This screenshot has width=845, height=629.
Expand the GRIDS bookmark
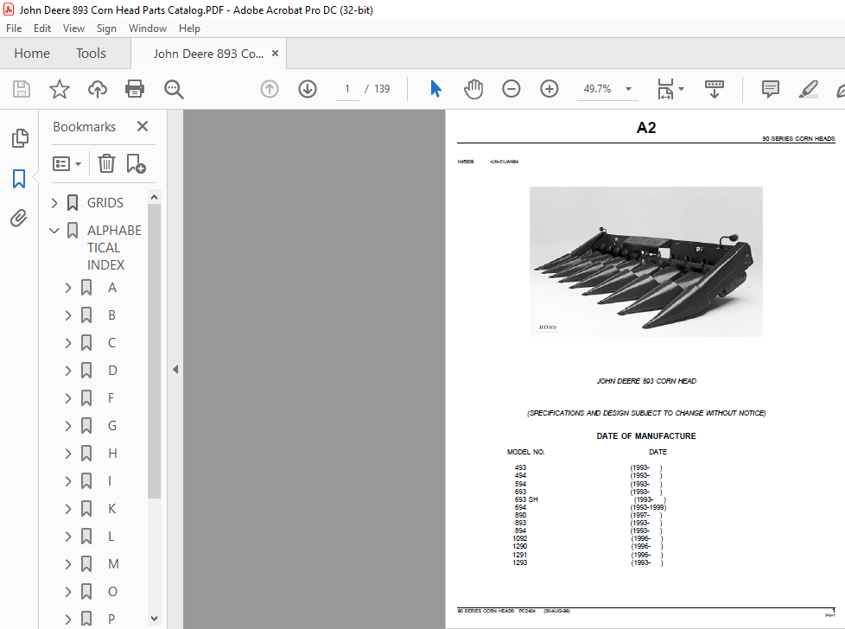(54, 203)
